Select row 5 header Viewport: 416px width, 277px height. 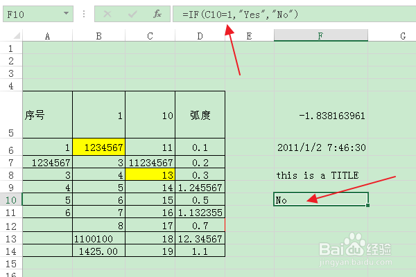(x=11, y=115)
